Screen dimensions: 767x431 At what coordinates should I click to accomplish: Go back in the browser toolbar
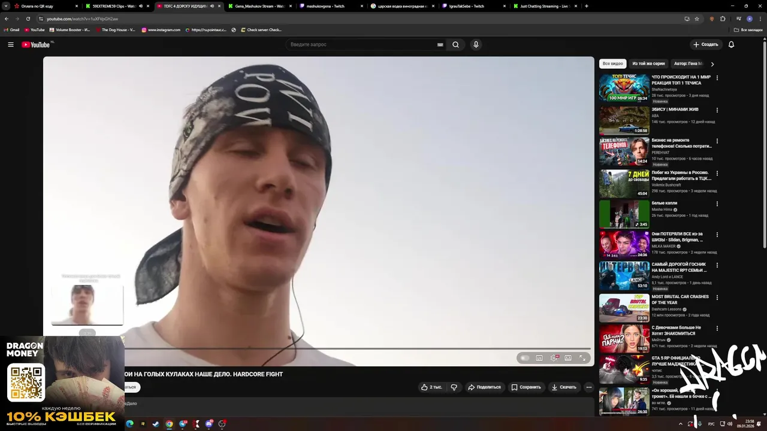pos(7,19)
